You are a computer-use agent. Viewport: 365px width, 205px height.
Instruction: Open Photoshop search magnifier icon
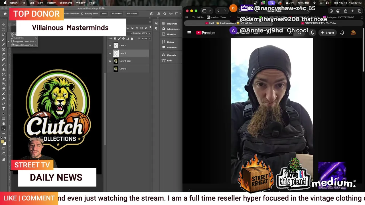165,13
